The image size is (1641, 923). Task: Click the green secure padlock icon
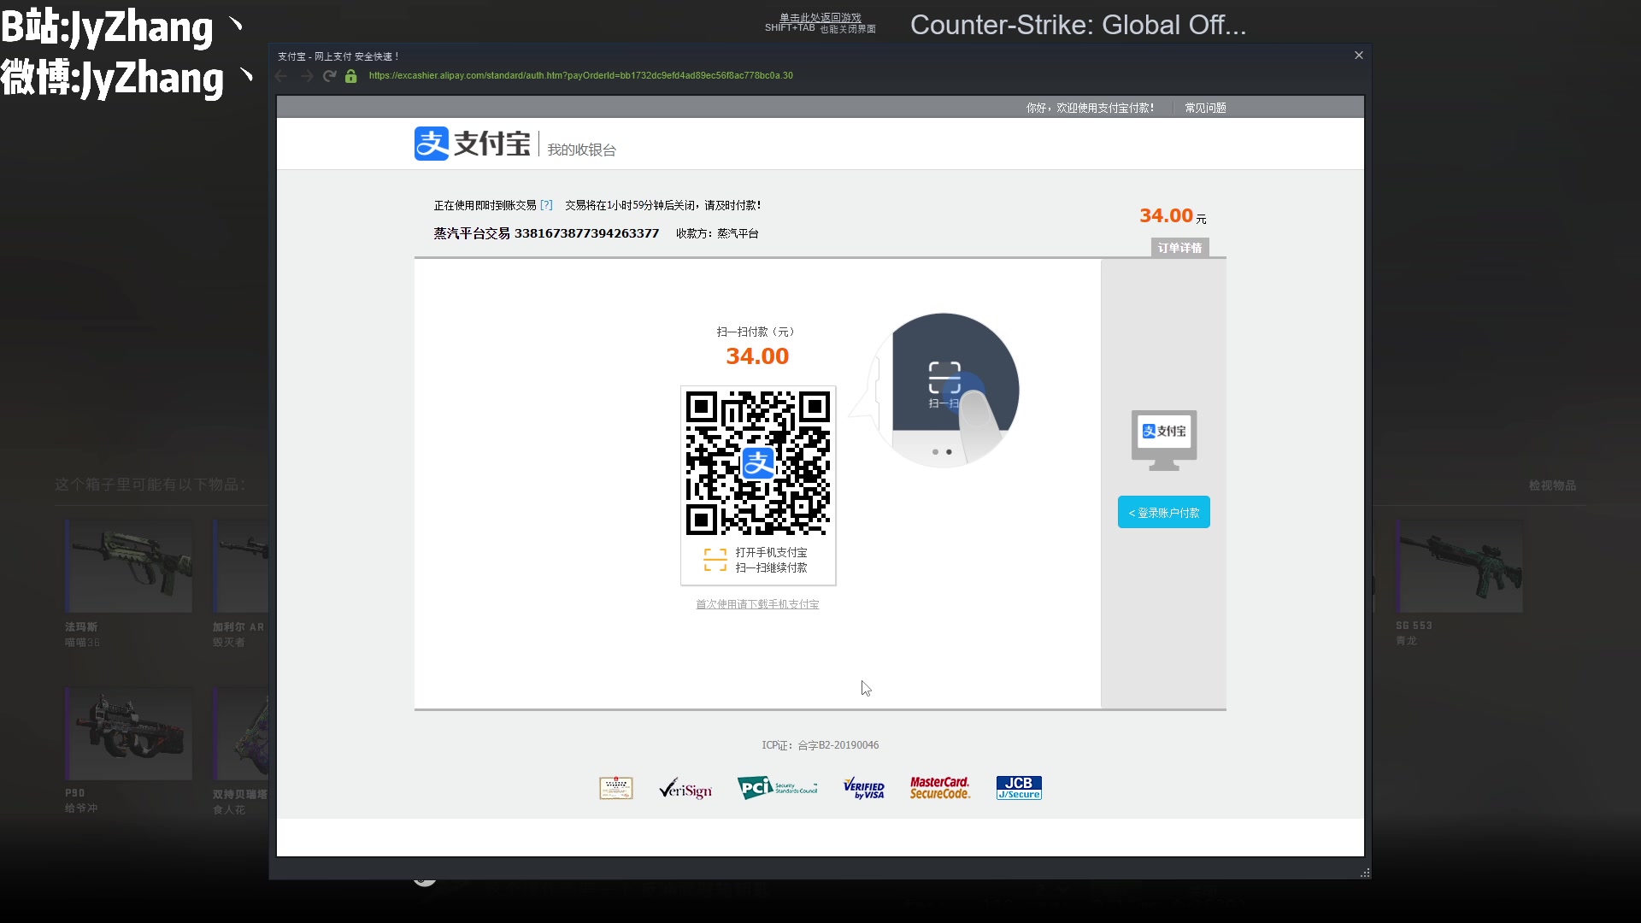[x=350, y=76]
